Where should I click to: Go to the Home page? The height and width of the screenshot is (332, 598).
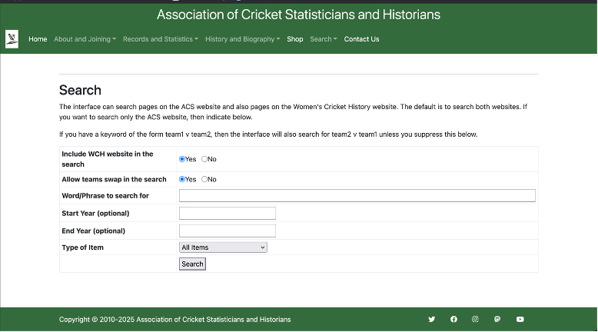pos(38,39)
